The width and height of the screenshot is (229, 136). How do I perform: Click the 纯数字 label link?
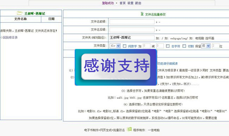(132, 46)
